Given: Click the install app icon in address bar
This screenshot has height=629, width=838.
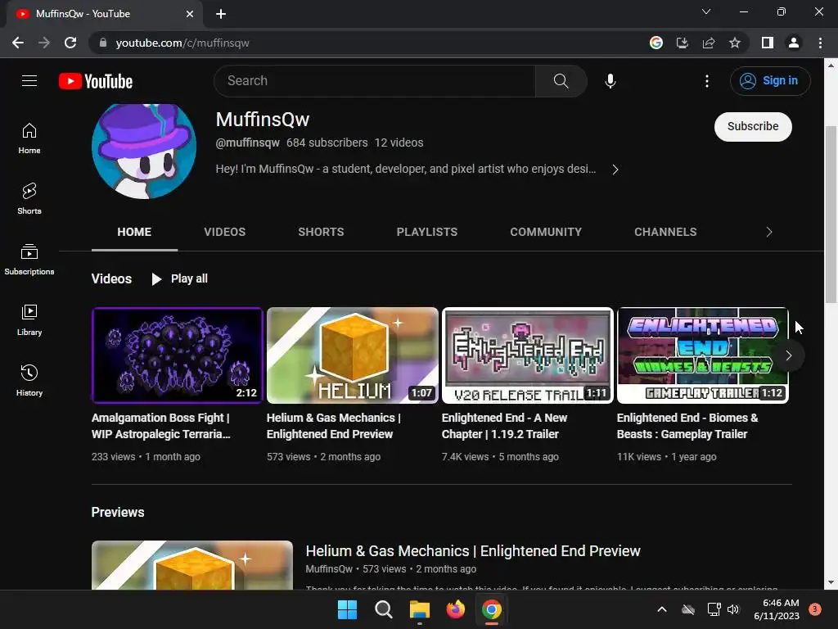Looking at the screenshot, I should (x=683, y=43).
